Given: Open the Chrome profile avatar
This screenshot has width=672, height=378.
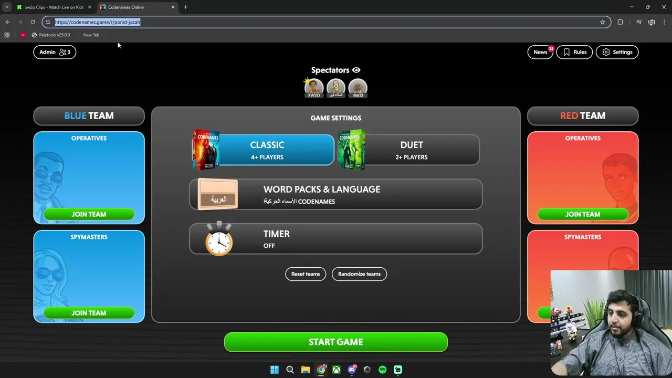Looking at the screenshot, I should [x=652, y=22].
